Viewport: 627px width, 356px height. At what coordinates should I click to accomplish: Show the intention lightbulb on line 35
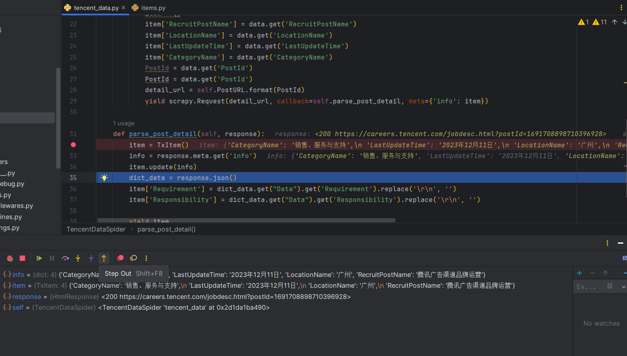click(x=104, y=178)
